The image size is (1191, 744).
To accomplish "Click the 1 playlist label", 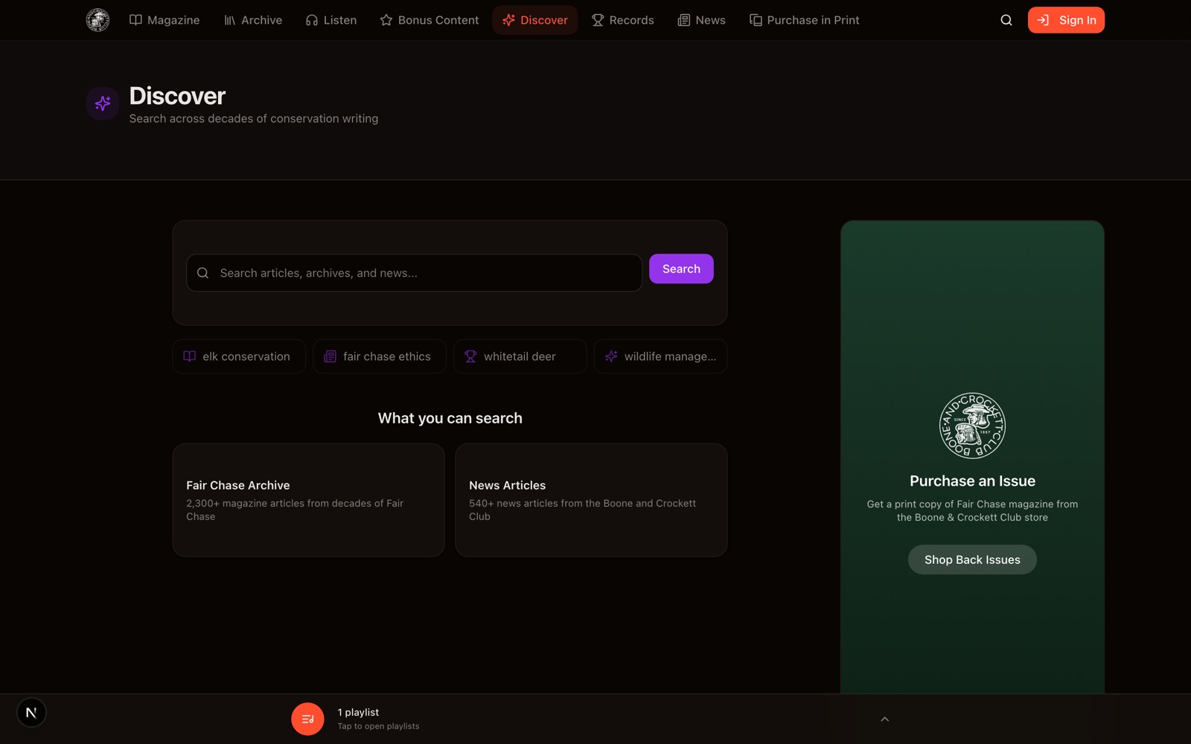I will pos(358,712).
